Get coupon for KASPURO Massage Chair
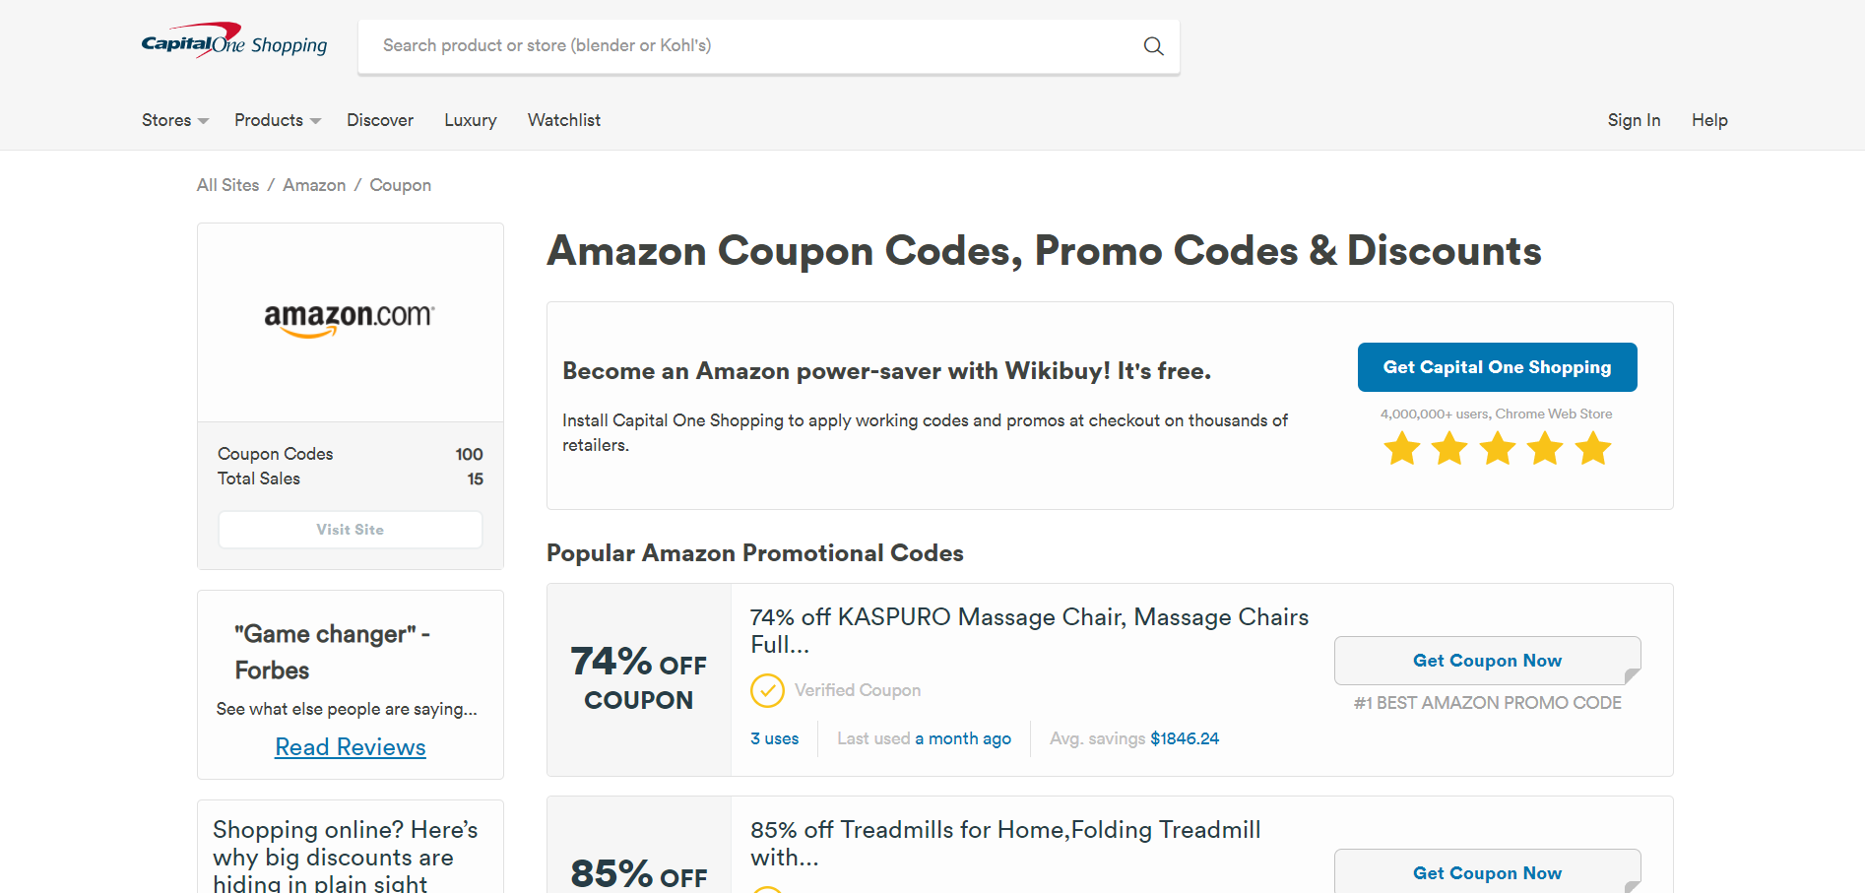Image resolution: width=1865 pixels, height=893 pixels. [1487, 661]
